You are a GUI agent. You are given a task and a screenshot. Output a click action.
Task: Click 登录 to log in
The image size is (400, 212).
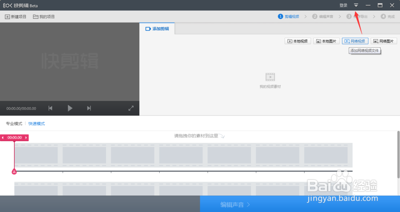coord(343,5)
